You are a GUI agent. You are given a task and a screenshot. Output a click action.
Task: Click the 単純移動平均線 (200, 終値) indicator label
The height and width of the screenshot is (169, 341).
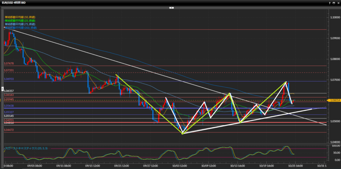pos(21,28)
